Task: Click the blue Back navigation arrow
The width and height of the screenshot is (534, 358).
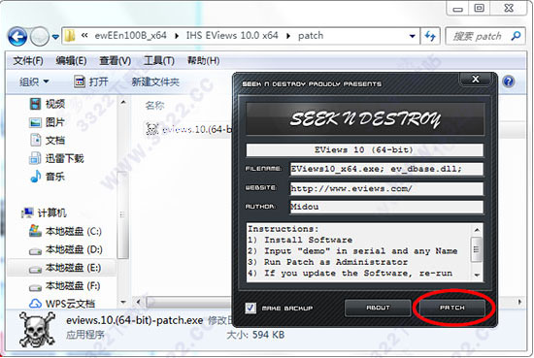Action: point(17,37)
